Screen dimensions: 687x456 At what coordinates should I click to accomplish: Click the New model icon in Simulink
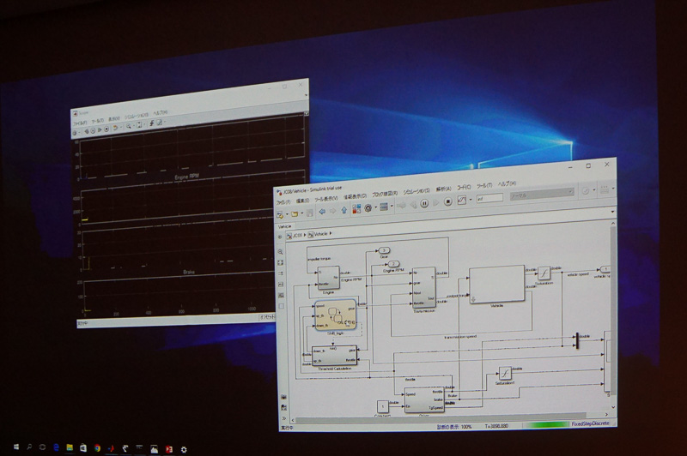[280, 214]
